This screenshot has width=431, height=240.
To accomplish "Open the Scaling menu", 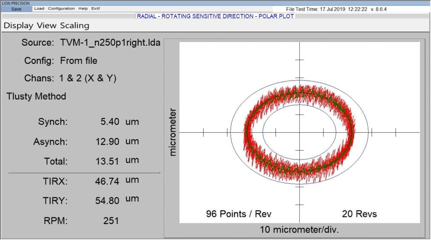I will 74,26.
